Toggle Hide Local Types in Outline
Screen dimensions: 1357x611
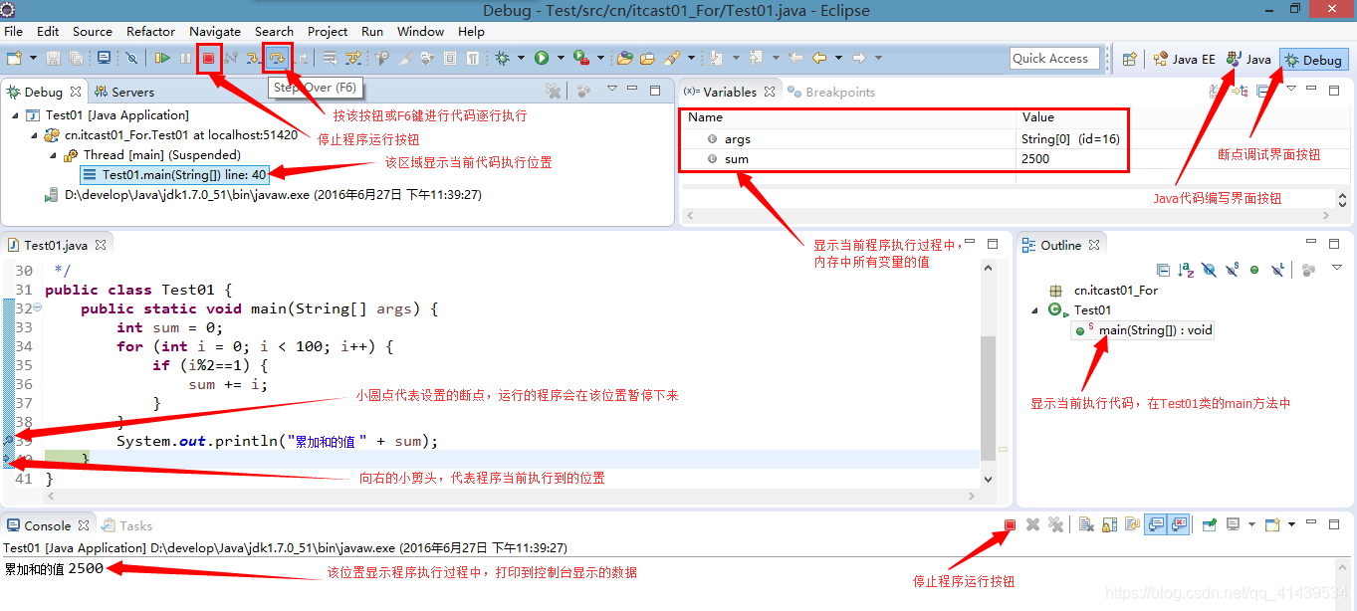[1278, 270]
